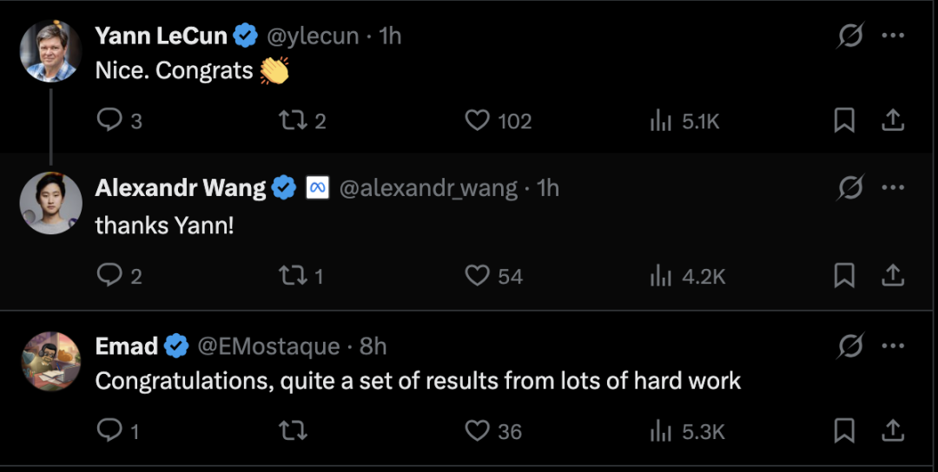Reply to Alexandr Wang's tweet
The width and height of the screenshot is (938, 472).
tap(109, 275)
